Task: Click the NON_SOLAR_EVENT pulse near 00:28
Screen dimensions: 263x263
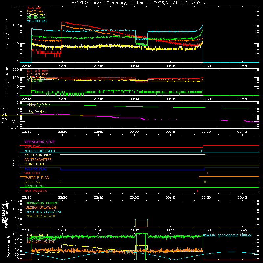Action: (202, 151)
